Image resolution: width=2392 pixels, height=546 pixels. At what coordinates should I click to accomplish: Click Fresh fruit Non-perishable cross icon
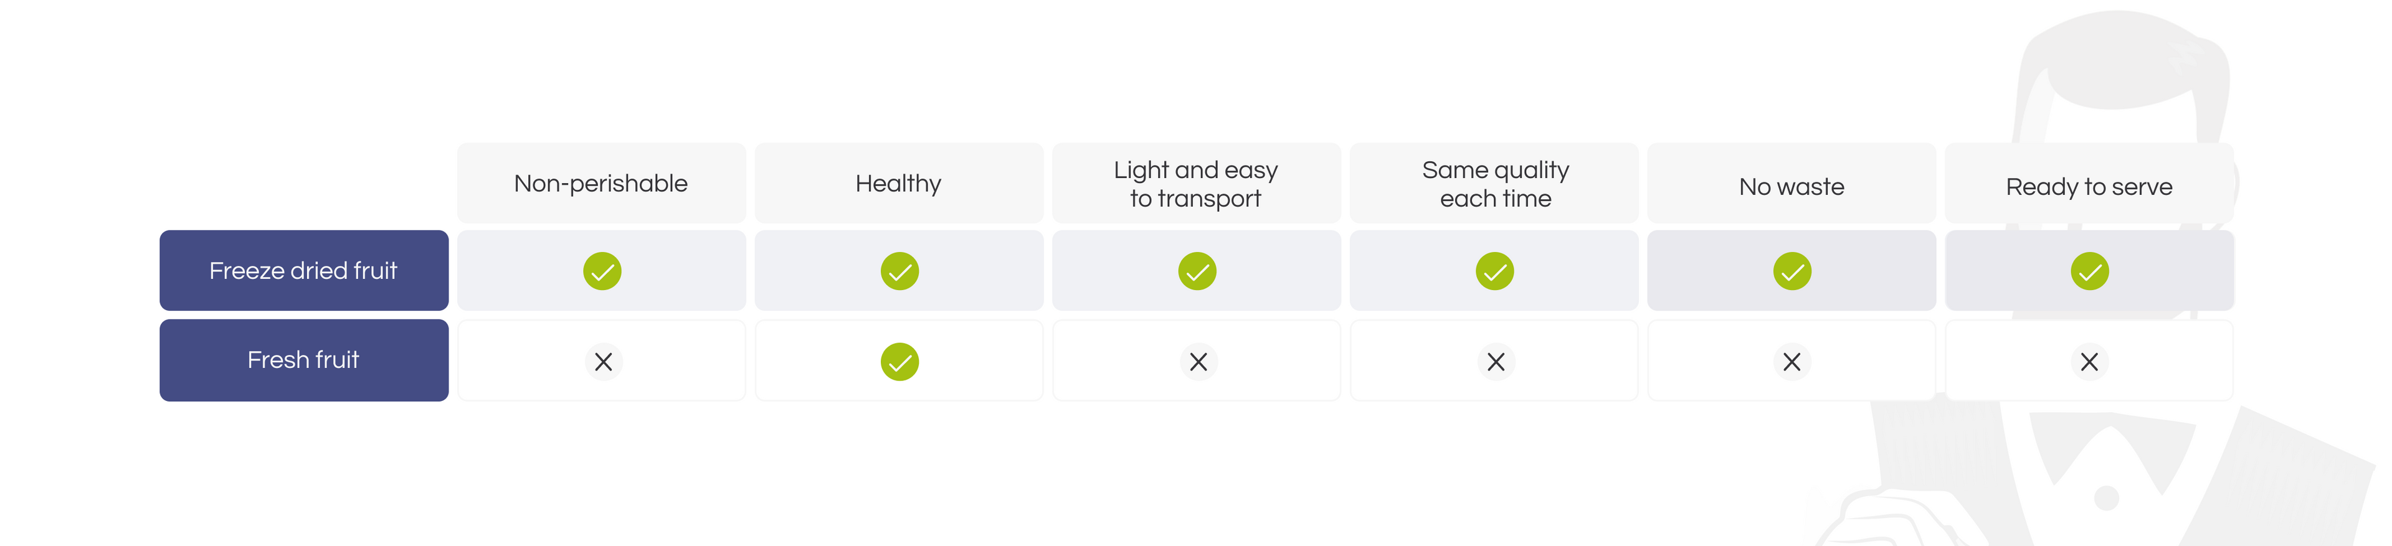[x=604, y=361]
